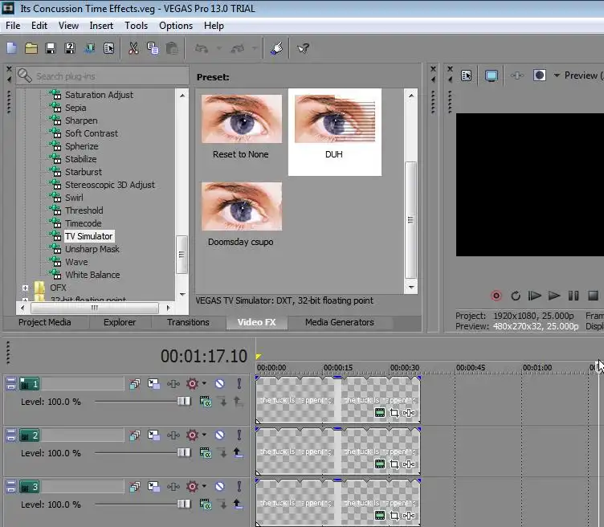
Task: Switch to the Media Generators tab
Action: tap(340, 322)
